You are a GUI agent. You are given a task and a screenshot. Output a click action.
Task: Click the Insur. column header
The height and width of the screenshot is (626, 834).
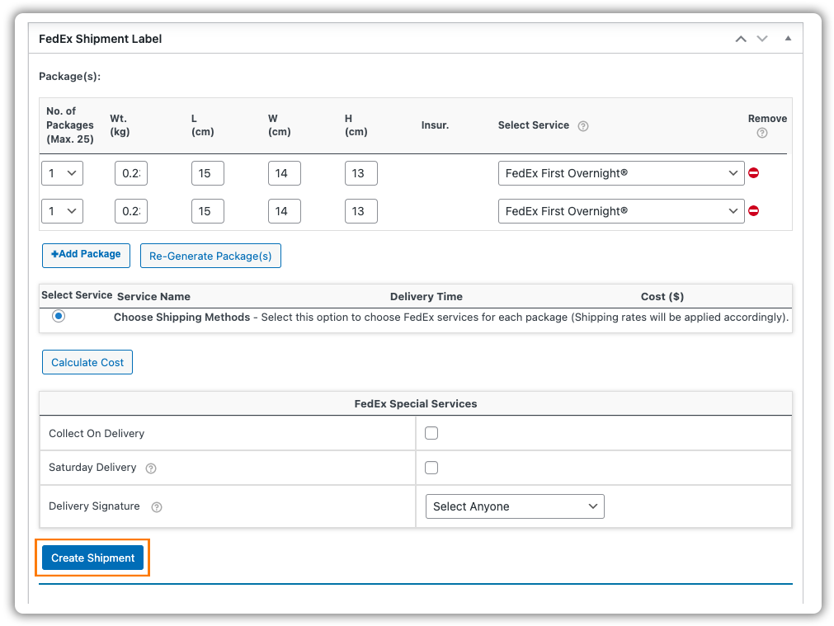click(435, 125)
